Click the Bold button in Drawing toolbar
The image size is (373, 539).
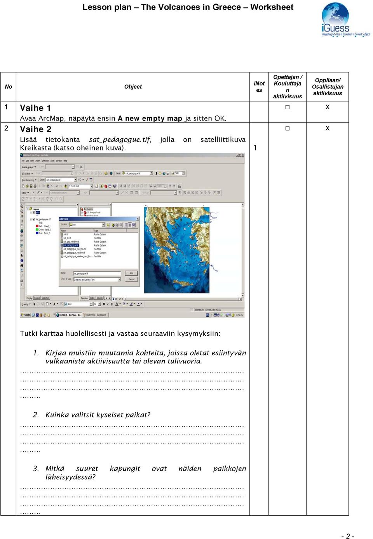pyautogui.click(x=104, y=304)
